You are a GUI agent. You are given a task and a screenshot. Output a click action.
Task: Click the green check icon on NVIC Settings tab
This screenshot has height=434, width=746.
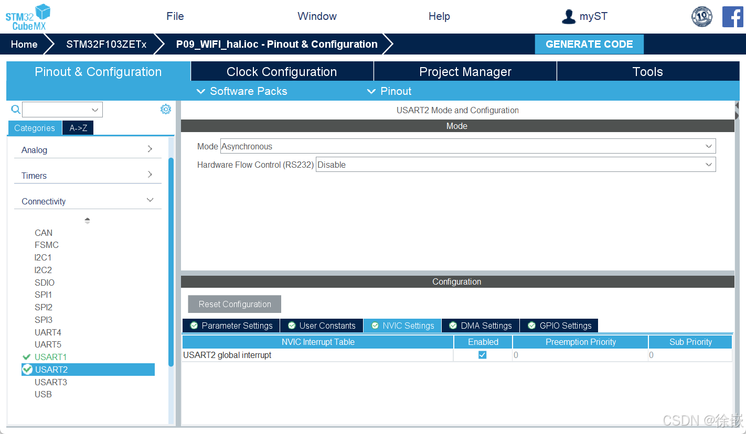[x=375, y=325]
